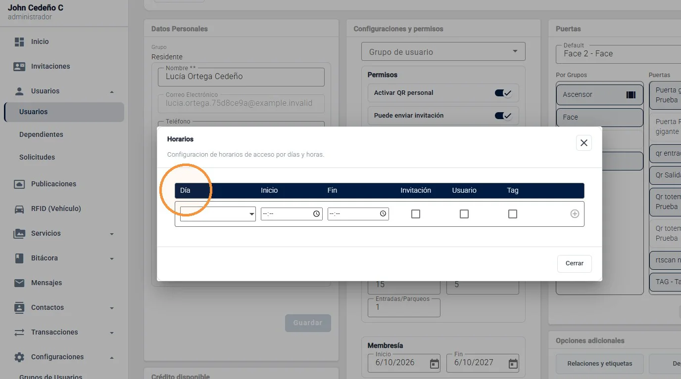Screen dimensions: 681x379
Task: Check the Usuario checkbox in Horarios
Action: (x=464, y=214)
